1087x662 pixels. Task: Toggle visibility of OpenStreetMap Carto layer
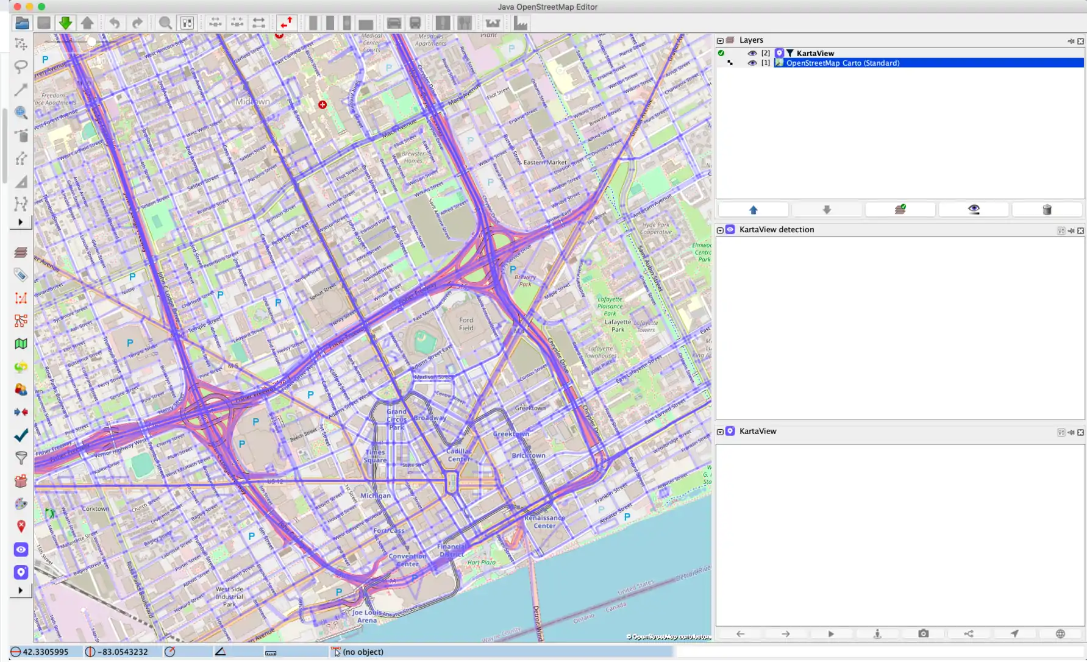[x=752, y=63]
